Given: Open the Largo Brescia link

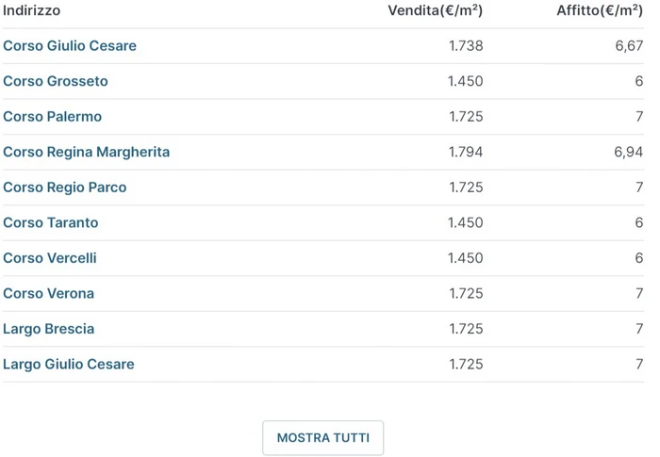Looking at the screenshot, I should [49, 329].
